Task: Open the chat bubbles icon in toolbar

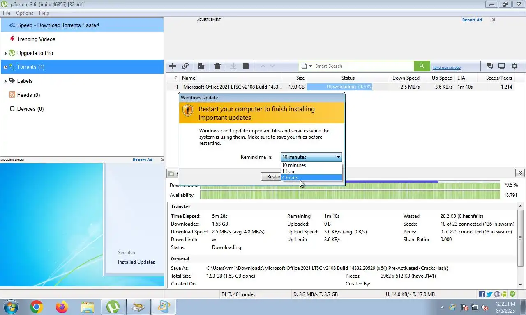Action: [x=489, y=66]
